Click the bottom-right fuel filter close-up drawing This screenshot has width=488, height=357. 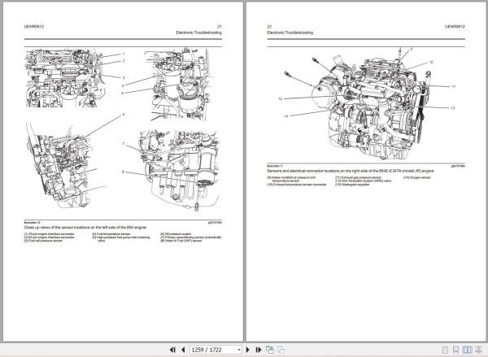(179, 170)
